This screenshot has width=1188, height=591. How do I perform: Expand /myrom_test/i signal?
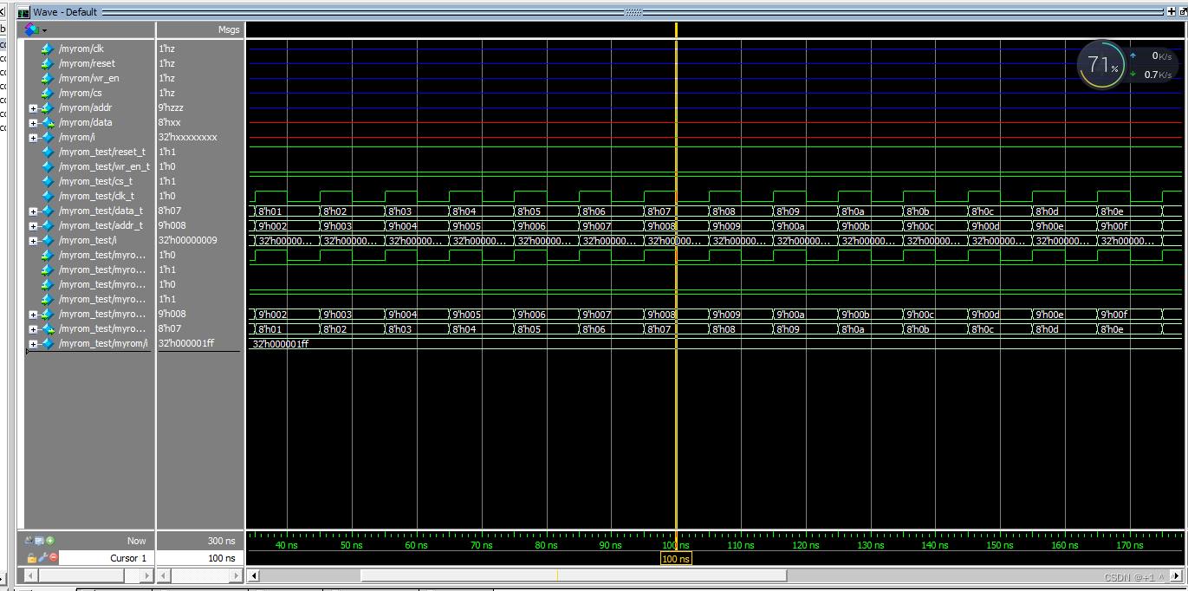(33, 241)
